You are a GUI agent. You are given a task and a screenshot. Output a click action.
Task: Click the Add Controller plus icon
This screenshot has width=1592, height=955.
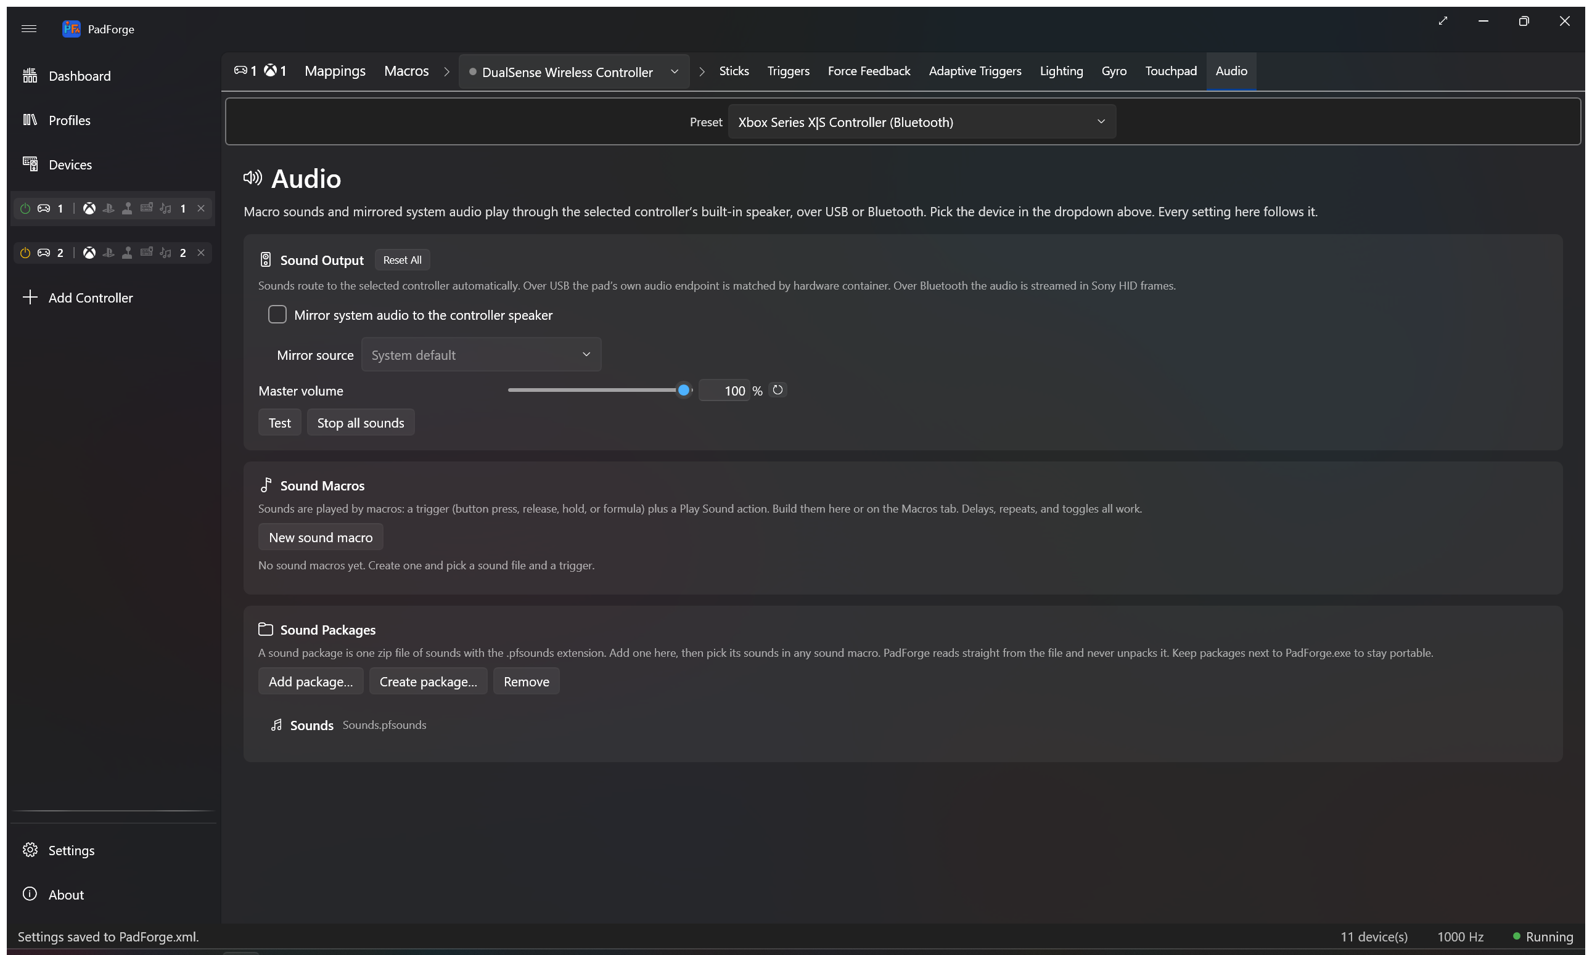click(x=30, y=297)
